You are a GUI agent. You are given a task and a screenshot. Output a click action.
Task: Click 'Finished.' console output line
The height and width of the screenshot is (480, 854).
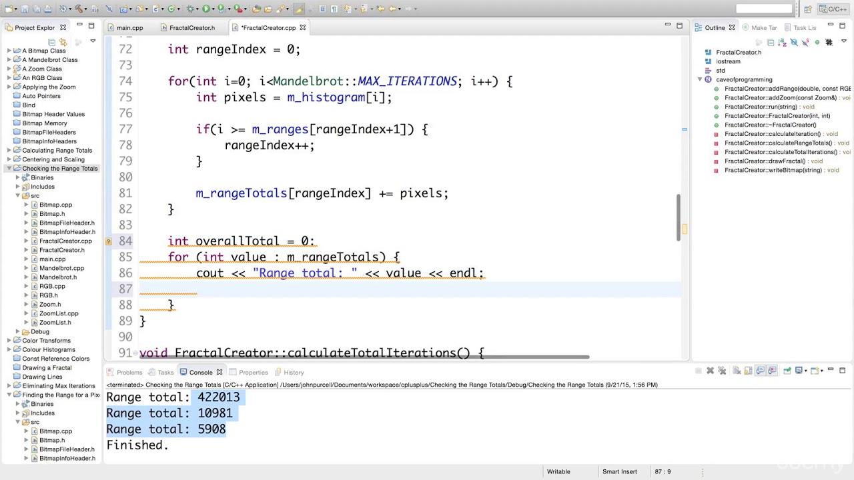(x=137, y=445)
